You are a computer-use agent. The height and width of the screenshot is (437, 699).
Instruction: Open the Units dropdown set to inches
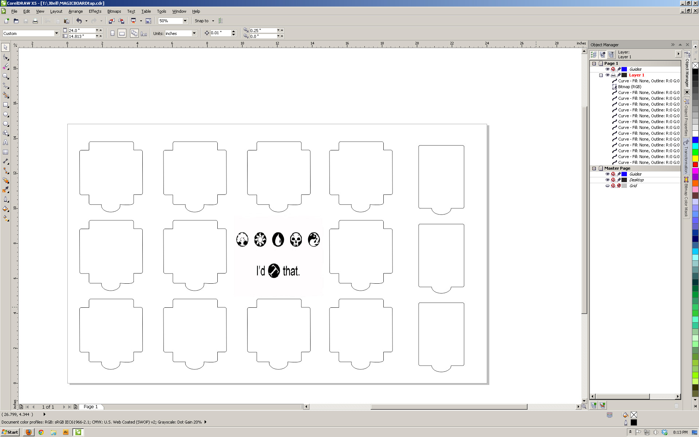pyautogui.click(x=194, y=34)
